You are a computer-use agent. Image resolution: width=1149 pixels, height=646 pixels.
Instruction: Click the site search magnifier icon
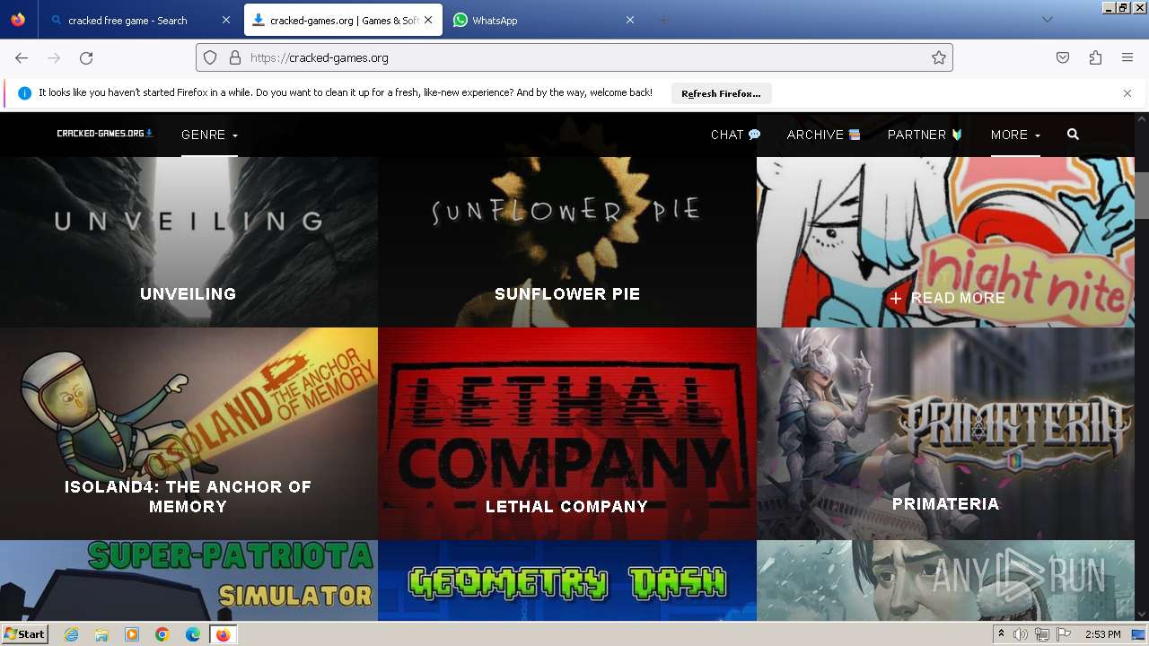point(1073,135)
